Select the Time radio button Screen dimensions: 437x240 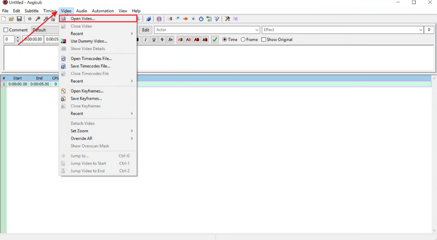(225, 40)
